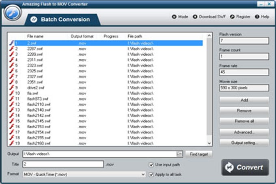Select the flash973.swf file name
The width and height of the screenshot is (276, 184).
[38, 99]
